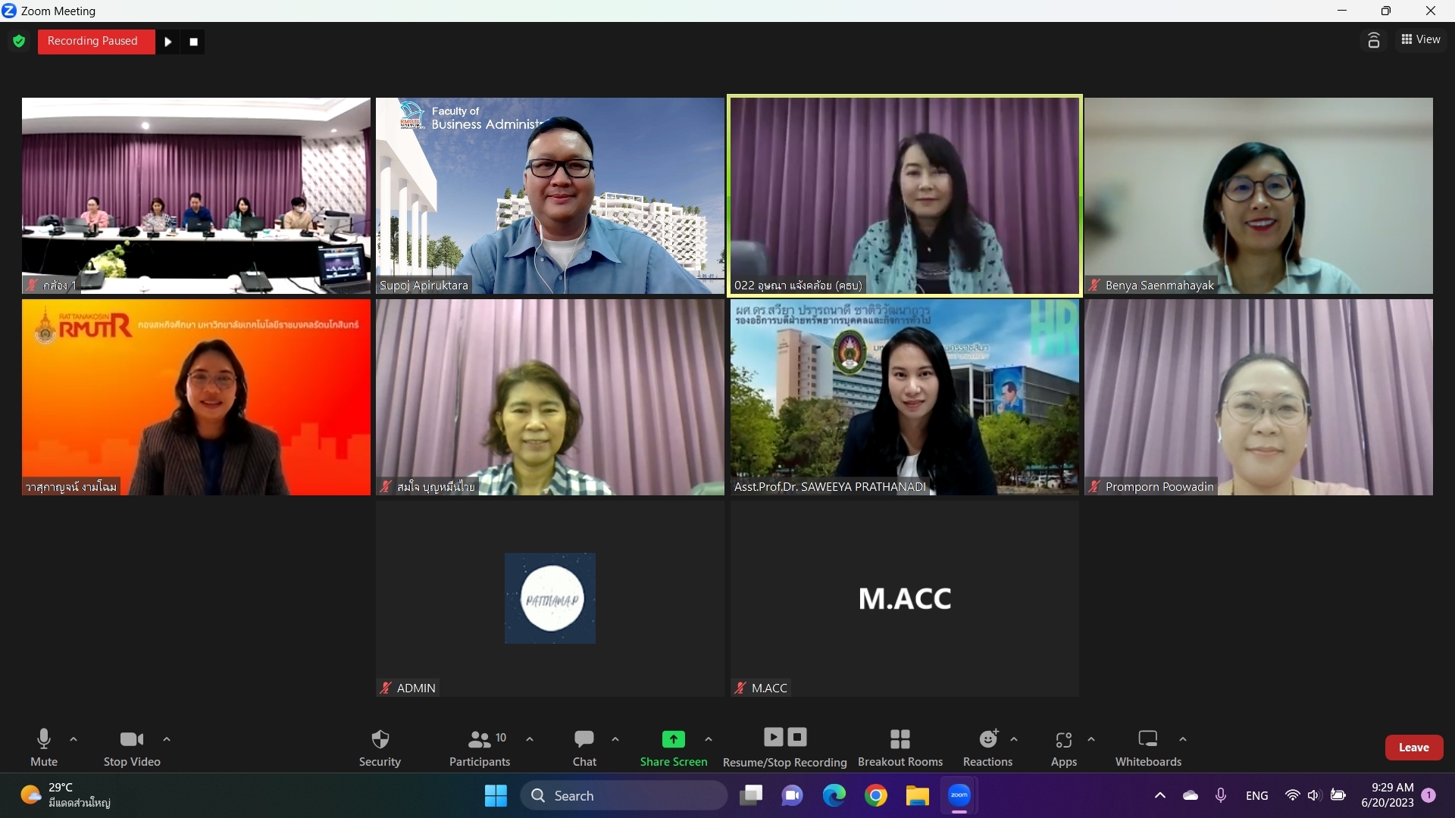Resume the paused recording

point(168,42)
